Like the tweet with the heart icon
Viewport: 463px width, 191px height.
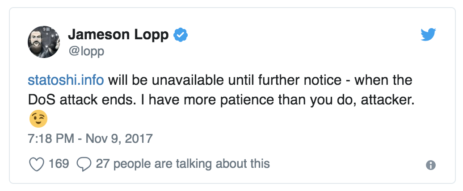point(36,164)
